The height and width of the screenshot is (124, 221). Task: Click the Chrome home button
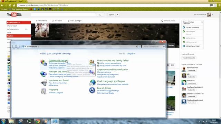[x=14, y=6]
